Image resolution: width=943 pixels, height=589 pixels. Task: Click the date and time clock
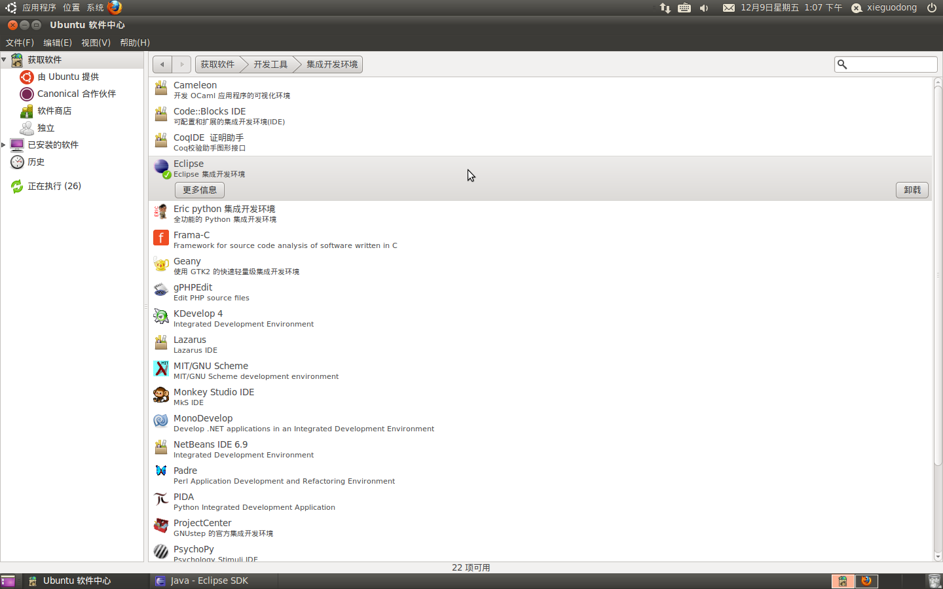(x=791, y=8)
